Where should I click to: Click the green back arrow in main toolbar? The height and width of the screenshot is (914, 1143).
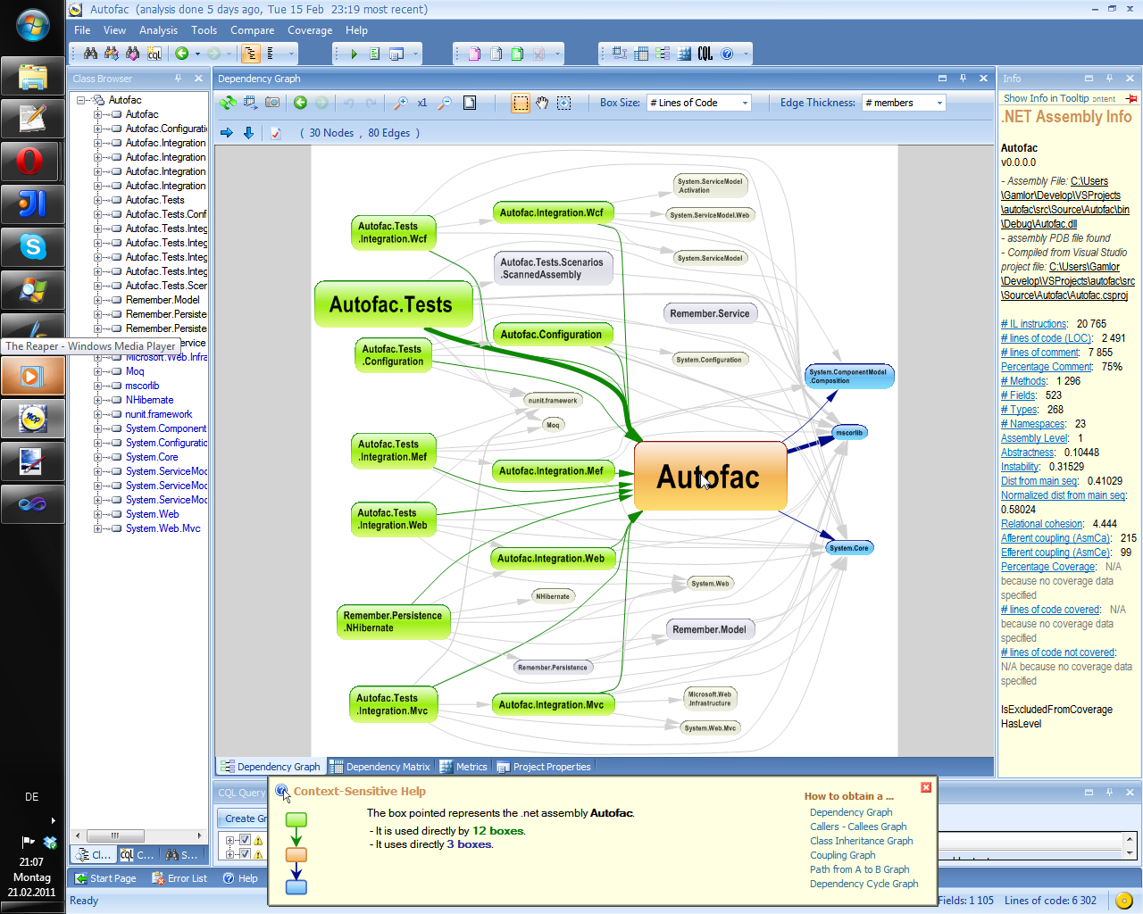coord(182,54)
